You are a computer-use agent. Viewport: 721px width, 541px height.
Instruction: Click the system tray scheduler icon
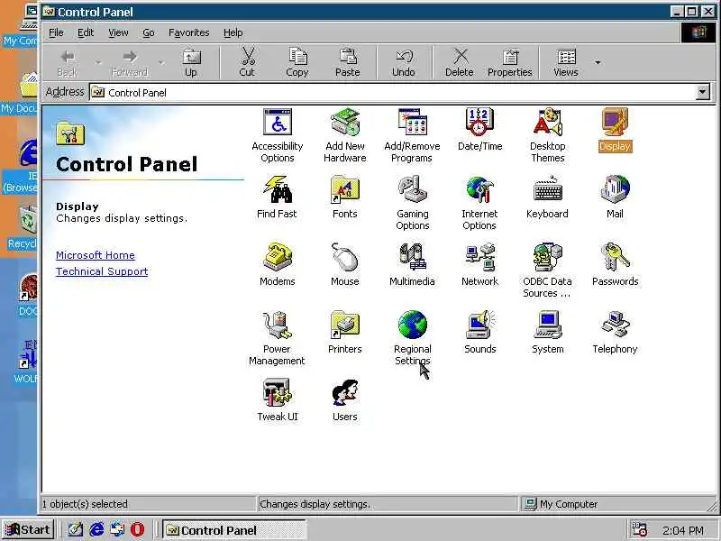point(639,530)
